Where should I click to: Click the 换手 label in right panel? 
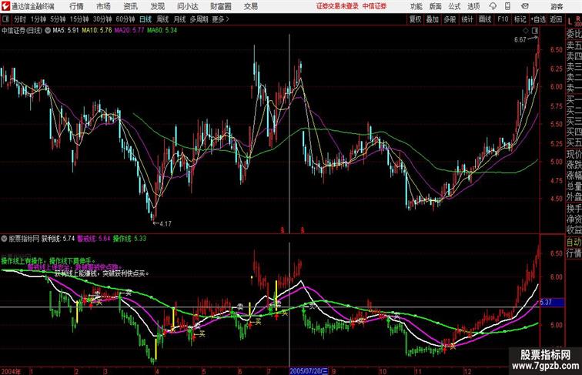pos(574,209)
